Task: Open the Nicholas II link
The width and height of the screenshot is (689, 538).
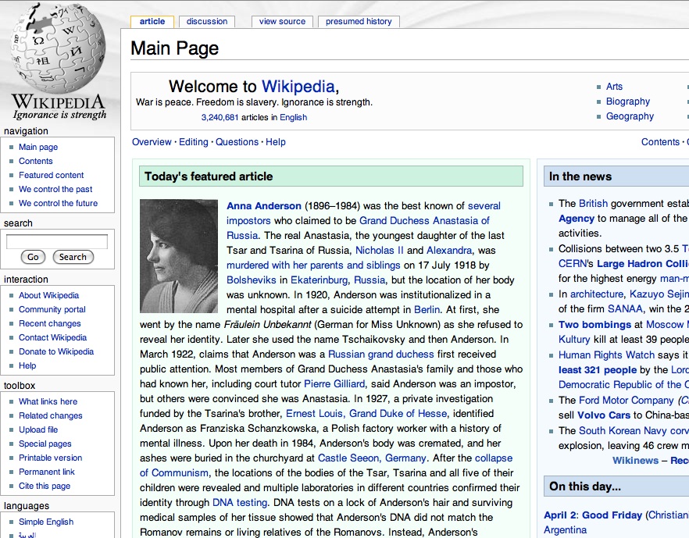Action: coord(379,251)
